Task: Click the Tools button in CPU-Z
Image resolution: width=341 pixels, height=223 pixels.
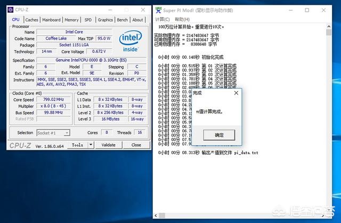Action: pos(78,145)
